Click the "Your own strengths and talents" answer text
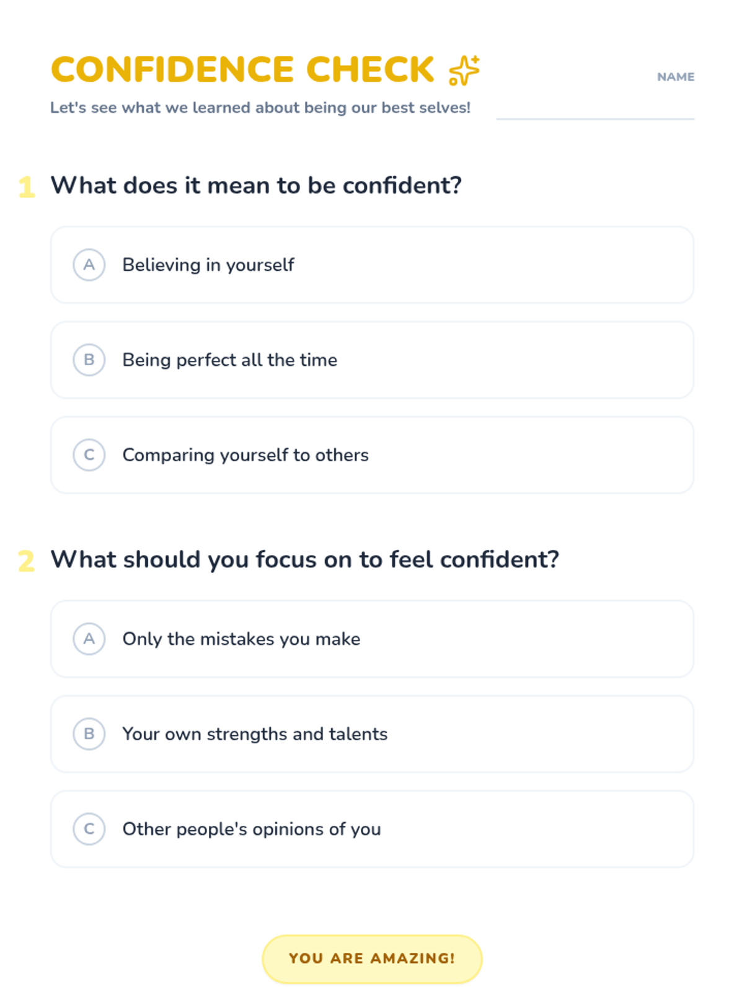The image size is (744, 992). coord(255,733)
